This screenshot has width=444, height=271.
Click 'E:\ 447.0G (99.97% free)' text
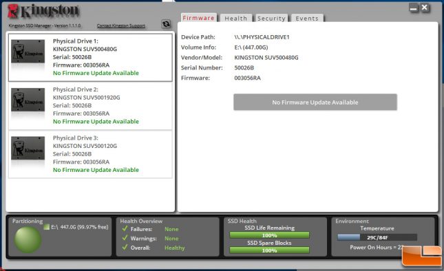(80, 227)
